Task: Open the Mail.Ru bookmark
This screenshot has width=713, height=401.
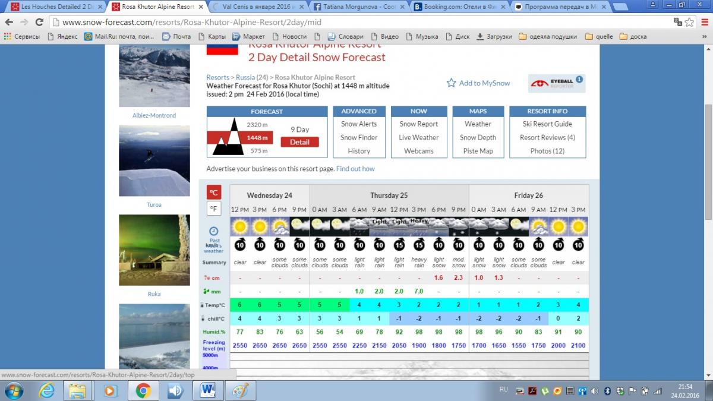Action: tap(119, 36)
